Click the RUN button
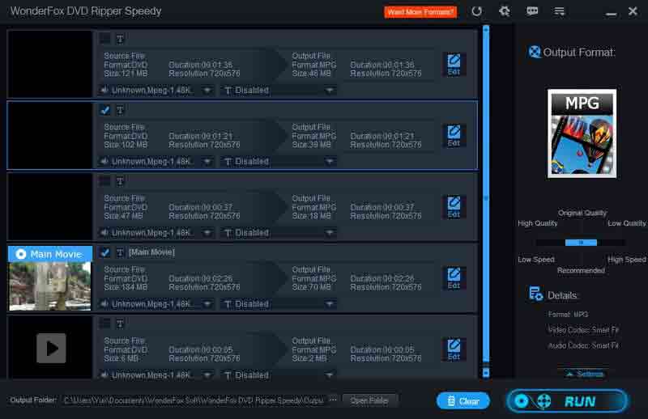Viewport: 648px width, 419px height. [x=567, y=401]
